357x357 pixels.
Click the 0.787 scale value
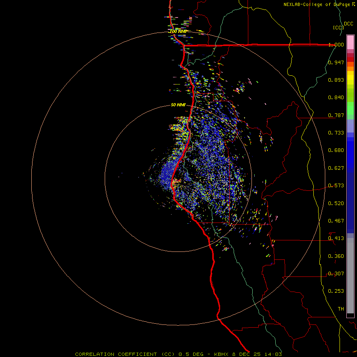click(x=336, y=115)
